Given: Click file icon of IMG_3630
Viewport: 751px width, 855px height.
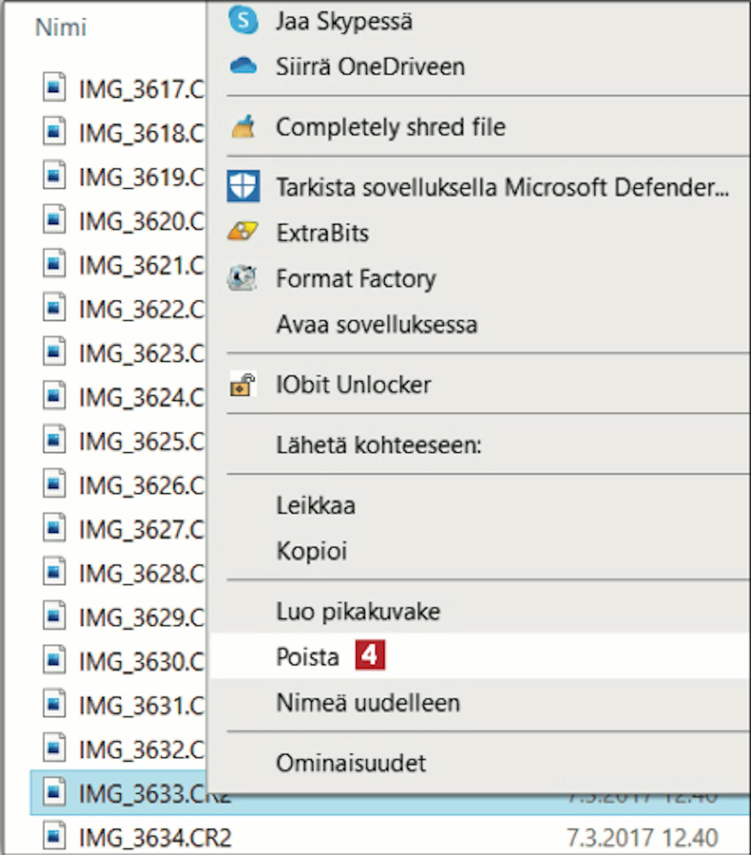Looking at the screenshot, I should tap(54, 660).
